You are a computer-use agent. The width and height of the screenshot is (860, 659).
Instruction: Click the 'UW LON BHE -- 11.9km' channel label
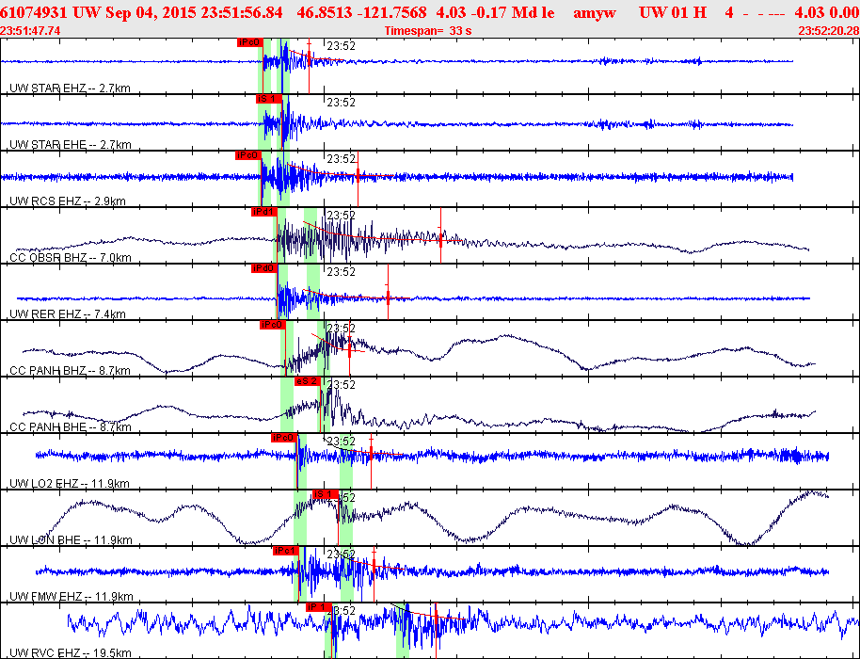pyautogui.click(x=71, y=540)
